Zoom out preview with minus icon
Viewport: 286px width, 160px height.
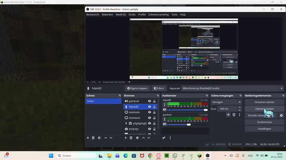pos(88,82)
